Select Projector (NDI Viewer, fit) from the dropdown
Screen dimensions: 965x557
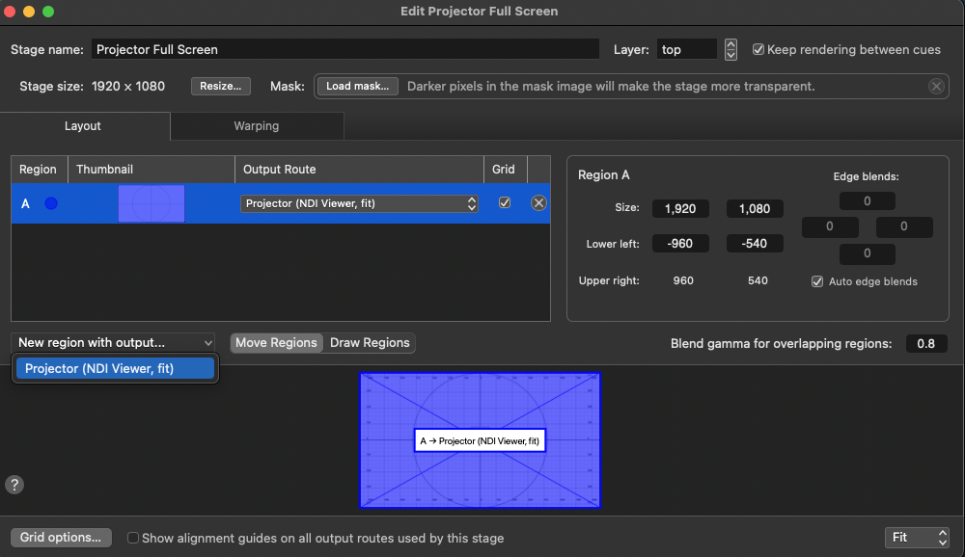click(115, 367)
